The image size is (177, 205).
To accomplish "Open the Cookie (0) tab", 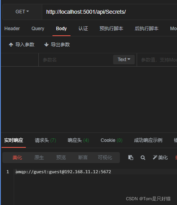I will point(112,140).
